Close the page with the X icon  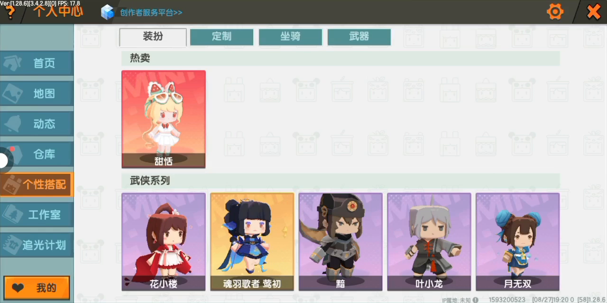pos(594,11)
